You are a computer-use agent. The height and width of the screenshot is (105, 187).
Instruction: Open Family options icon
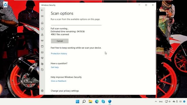42,64
